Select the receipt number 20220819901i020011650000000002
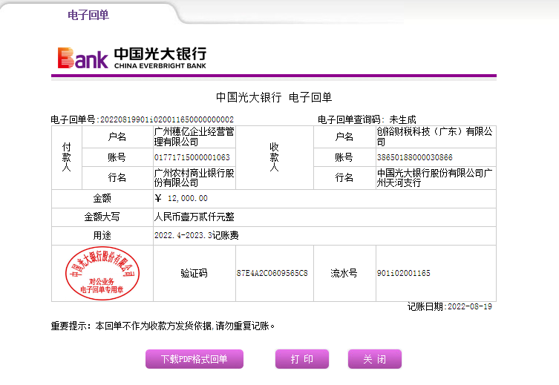The width and height of the screenshot is (559, 385). 167,119
